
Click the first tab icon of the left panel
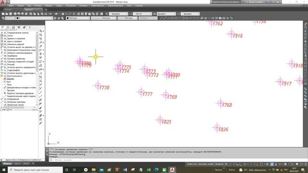click(2, 27)
